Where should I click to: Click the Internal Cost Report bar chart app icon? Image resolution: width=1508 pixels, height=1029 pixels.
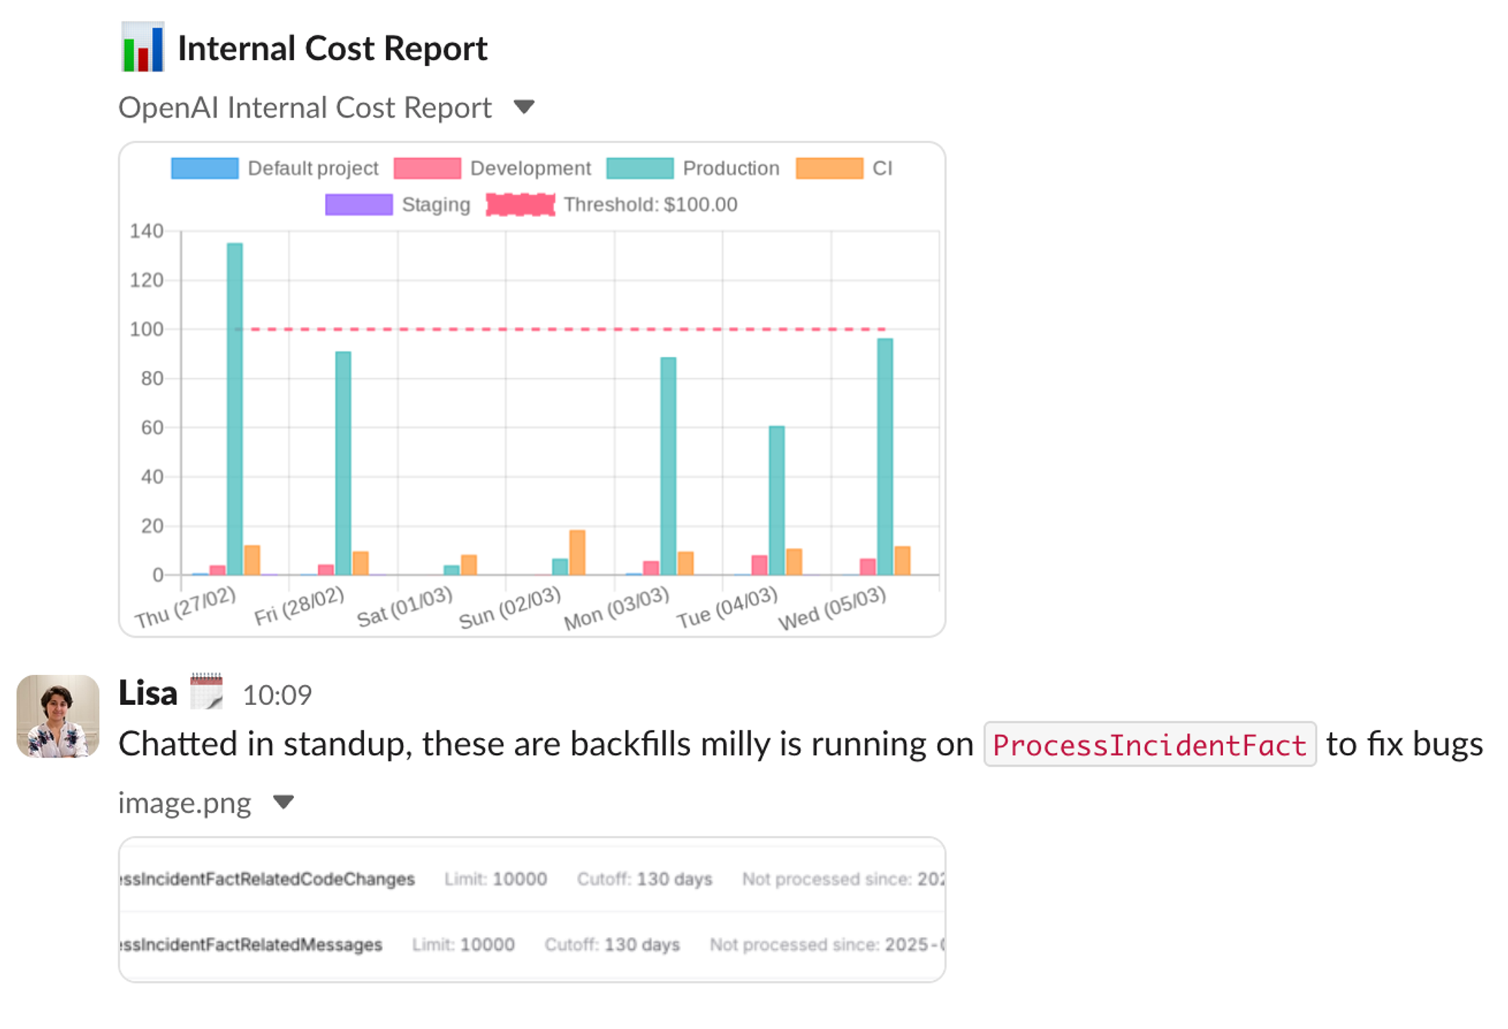[x=143, y=47]
